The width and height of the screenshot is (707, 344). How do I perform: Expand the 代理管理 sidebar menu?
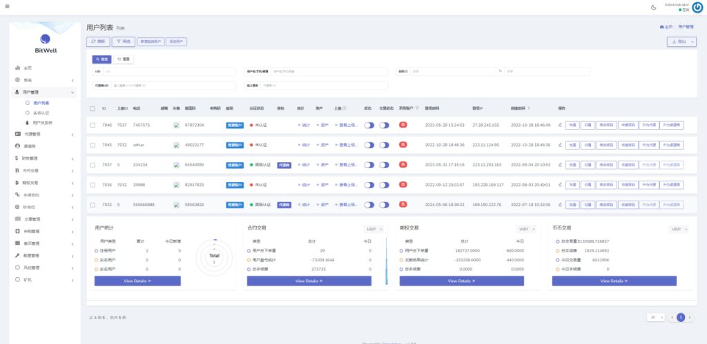pyautogui.click(x=43, y=134)
